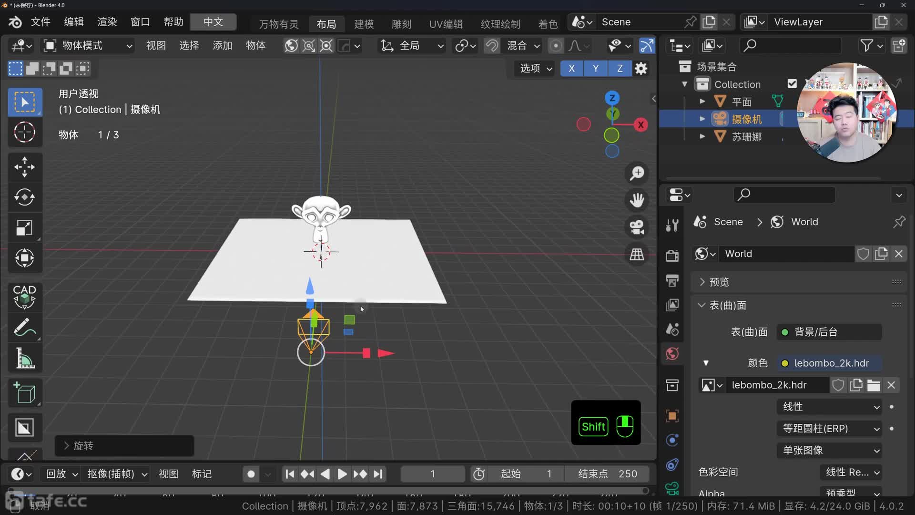The image size is (915, 515).
Task: Activate the Measure tool
Action: click(x=25, y=358)
